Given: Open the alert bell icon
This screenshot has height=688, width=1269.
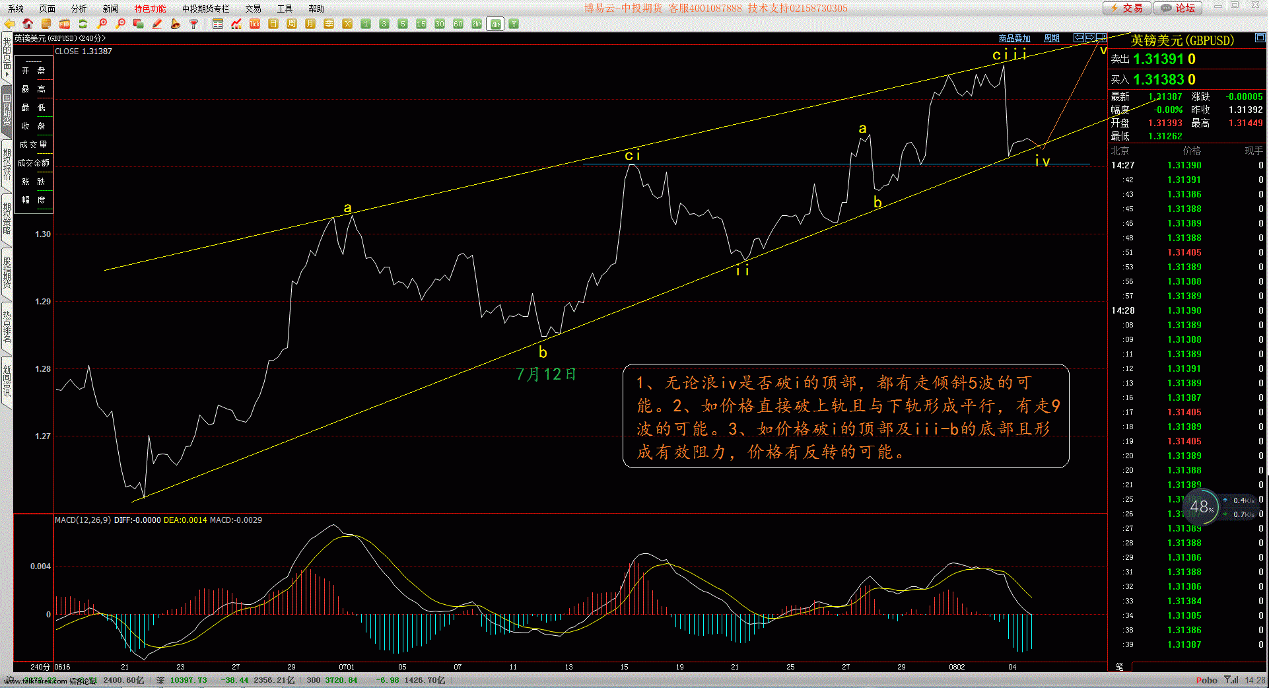Looking at the screenshot, I should [176, 24].
